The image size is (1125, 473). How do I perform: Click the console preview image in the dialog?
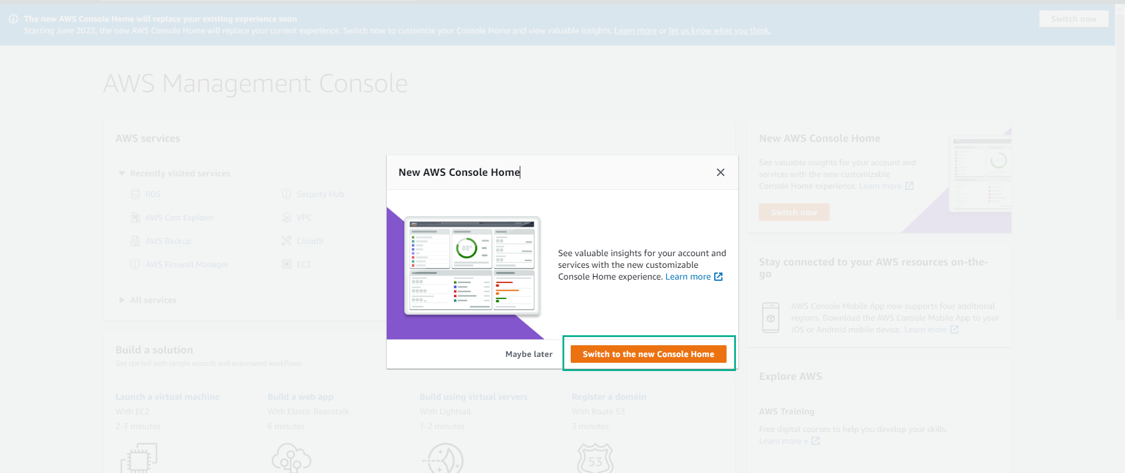pos(472,266)
